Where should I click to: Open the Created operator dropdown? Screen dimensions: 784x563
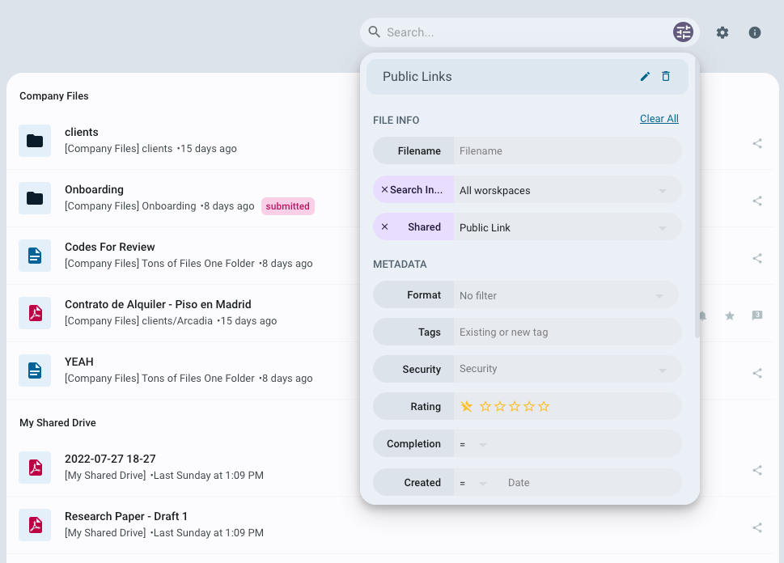pos(473,483)
